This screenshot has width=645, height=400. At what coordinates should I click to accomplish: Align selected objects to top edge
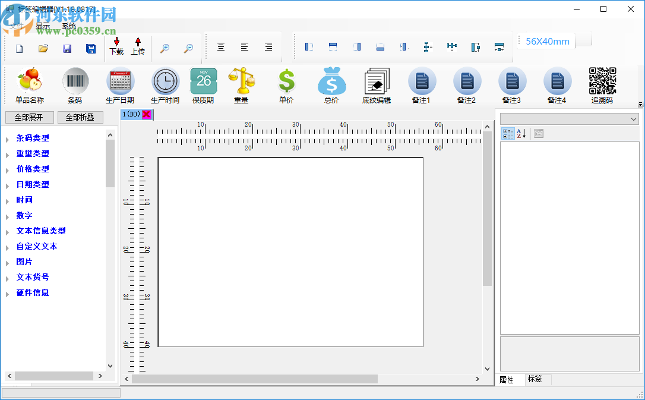[x=333, y=46]
